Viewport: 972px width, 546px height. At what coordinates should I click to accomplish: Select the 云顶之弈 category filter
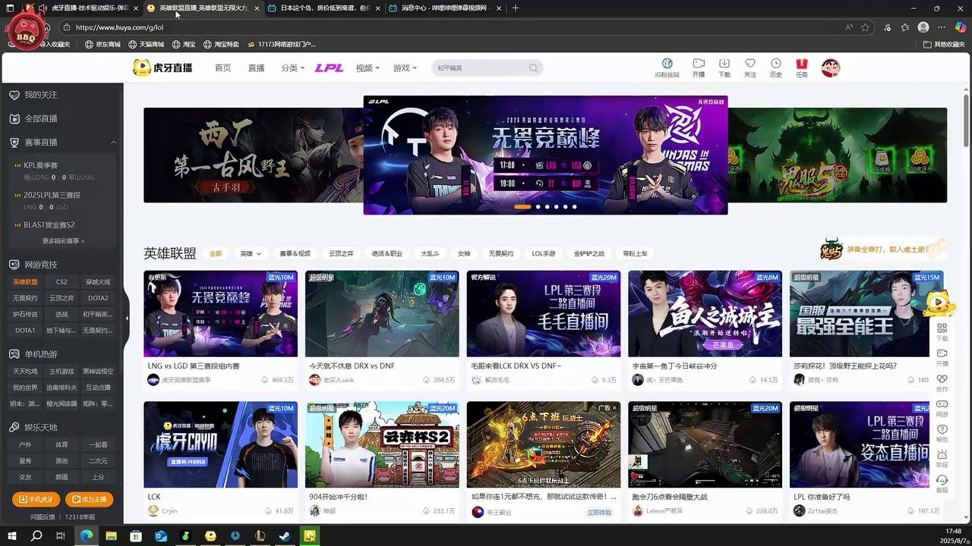(x=341, y=253)
